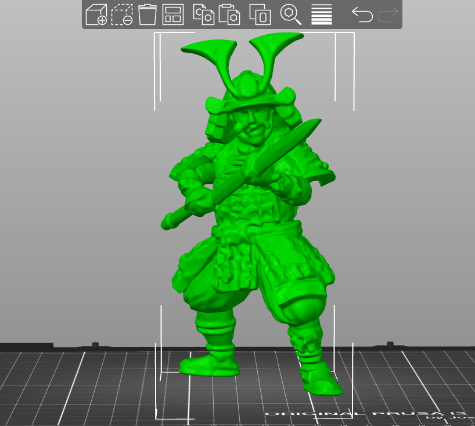Copy the selected object
The width and height of the screenshot is (475, 426).
204,14
